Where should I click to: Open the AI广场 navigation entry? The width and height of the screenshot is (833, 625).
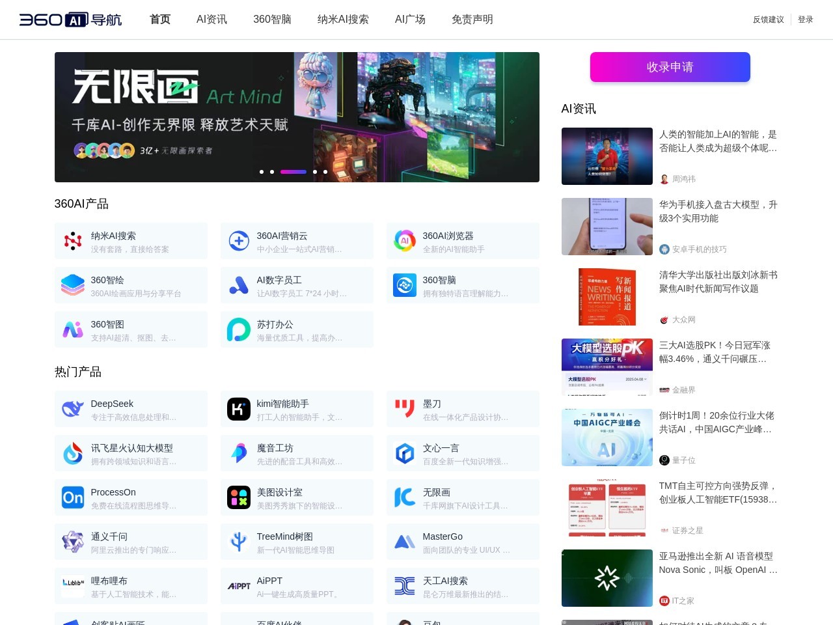(x=409, y=20)
